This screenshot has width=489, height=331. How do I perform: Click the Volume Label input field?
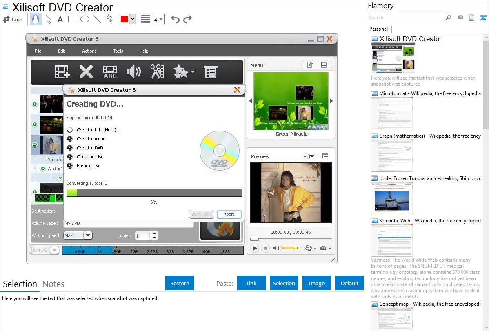tap(129, 223)
